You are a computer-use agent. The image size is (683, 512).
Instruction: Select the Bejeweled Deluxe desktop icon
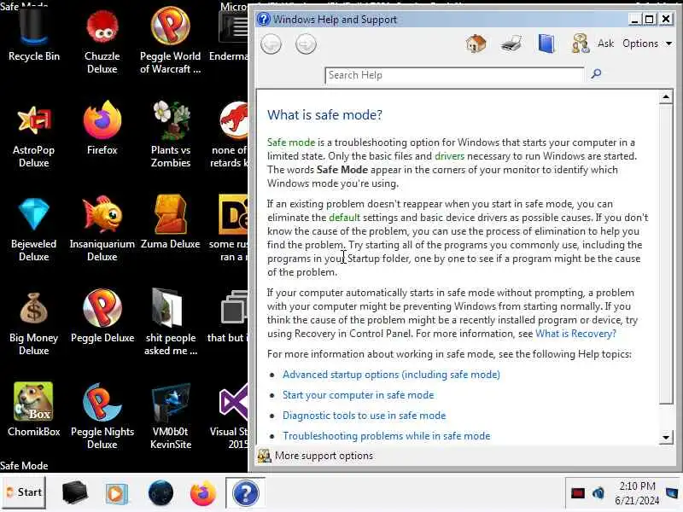(x=33, y=229)
